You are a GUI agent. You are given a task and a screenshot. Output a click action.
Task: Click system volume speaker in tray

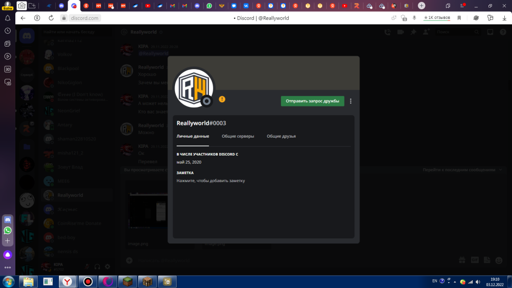tap(478, 282)
